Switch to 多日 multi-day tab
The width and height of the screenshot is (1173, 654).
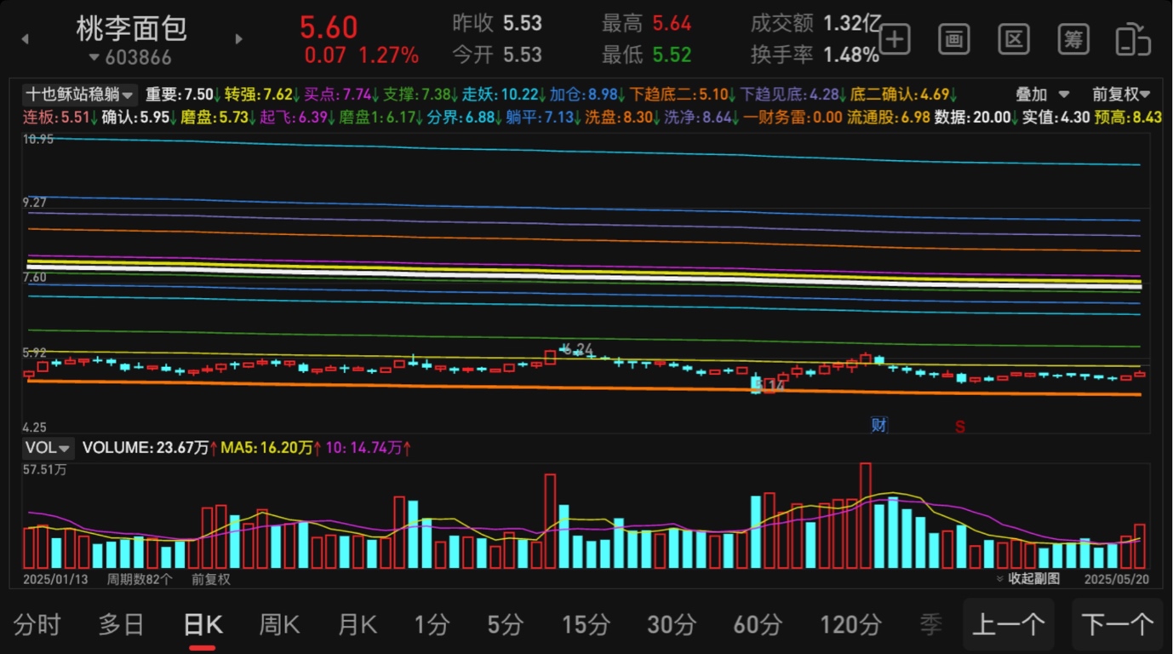(121, 625)
